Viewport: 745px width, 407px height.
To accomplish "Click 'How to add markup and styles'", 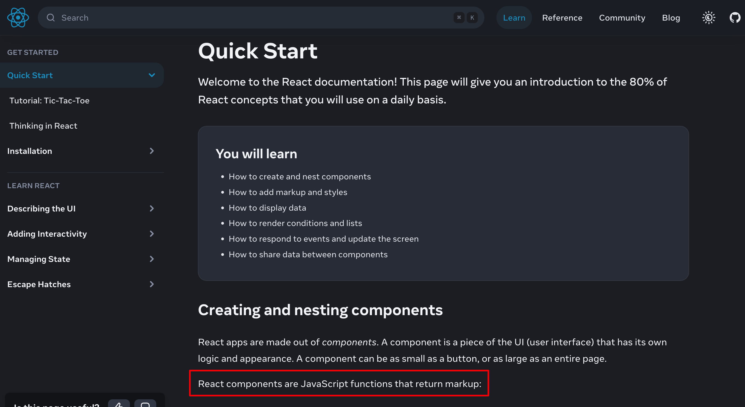I will [x=288, y=192].
